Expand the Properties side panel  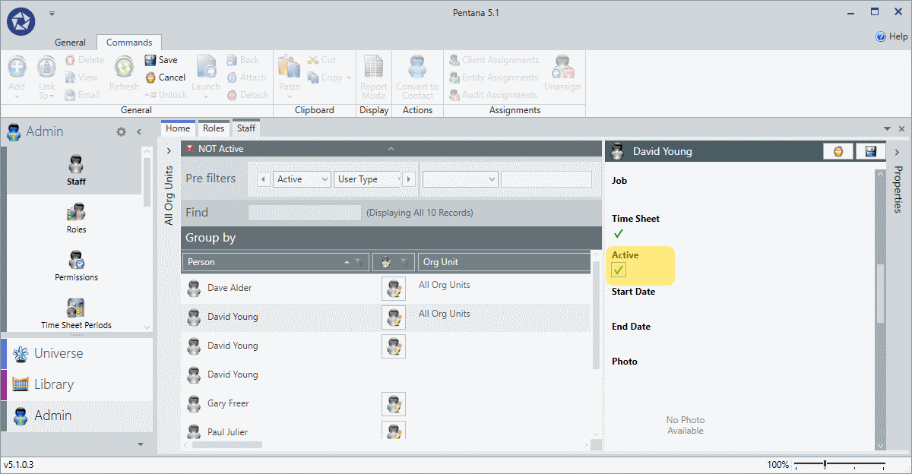coord(897,152)
